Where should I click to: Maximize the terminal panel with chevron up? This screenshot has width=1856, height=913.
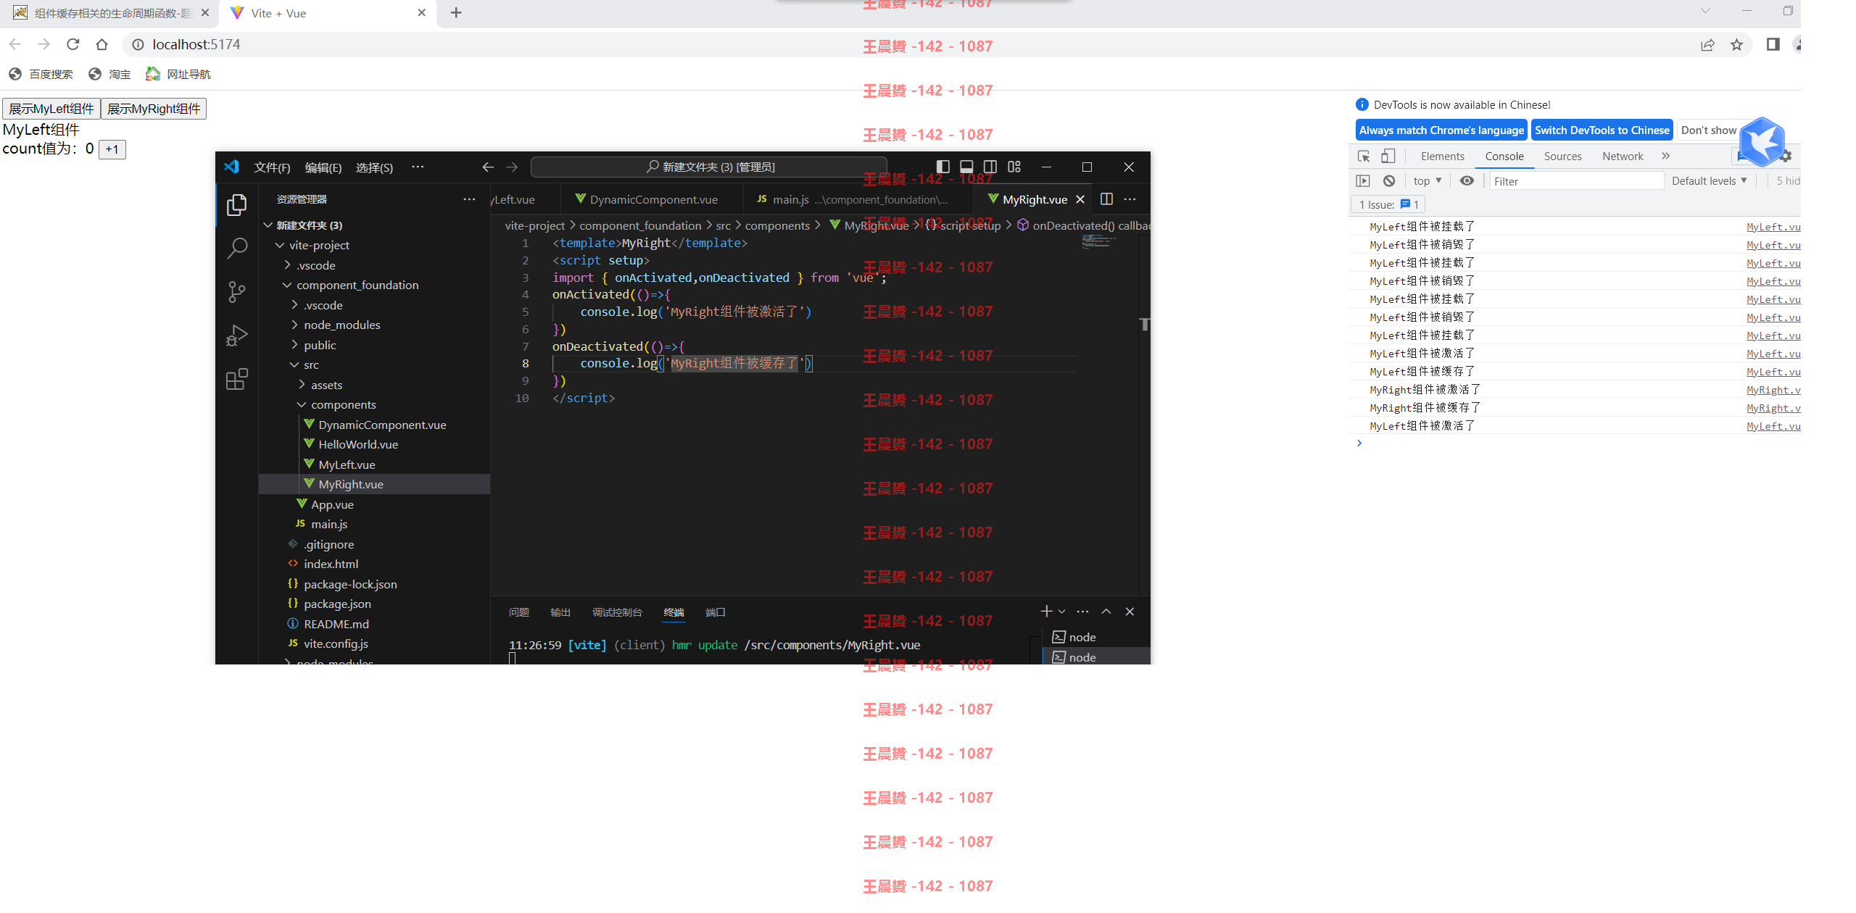click(1106, 612)
